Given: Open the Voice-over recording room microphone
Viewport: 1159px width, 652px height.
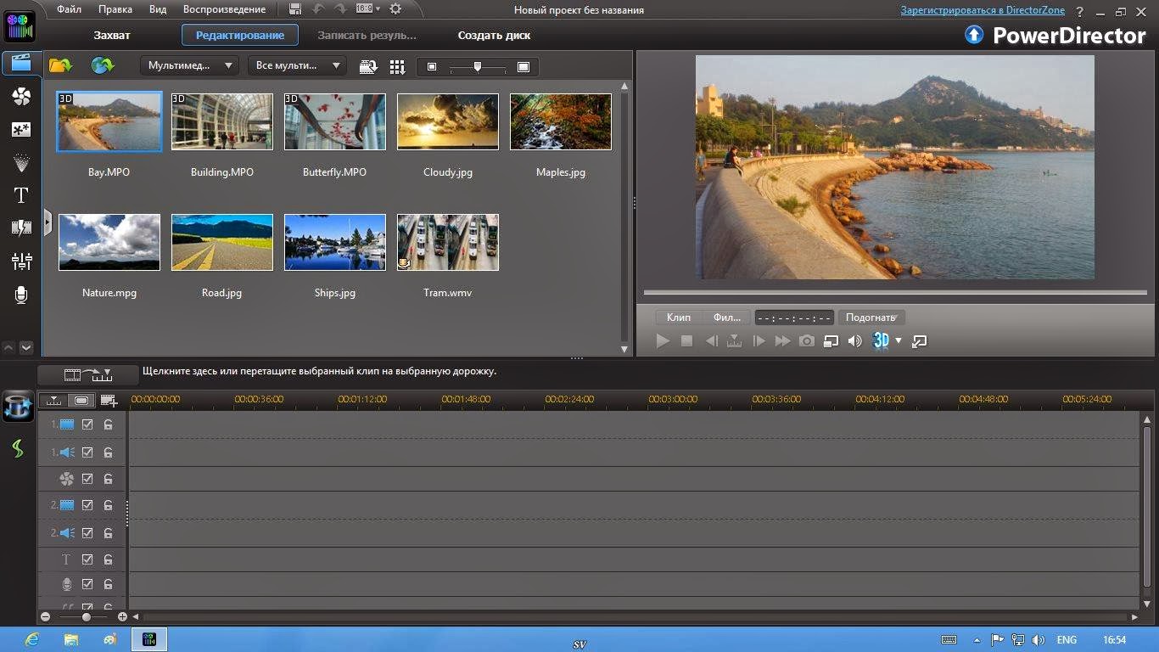Looking at the screenshot, I should point(21,295).
